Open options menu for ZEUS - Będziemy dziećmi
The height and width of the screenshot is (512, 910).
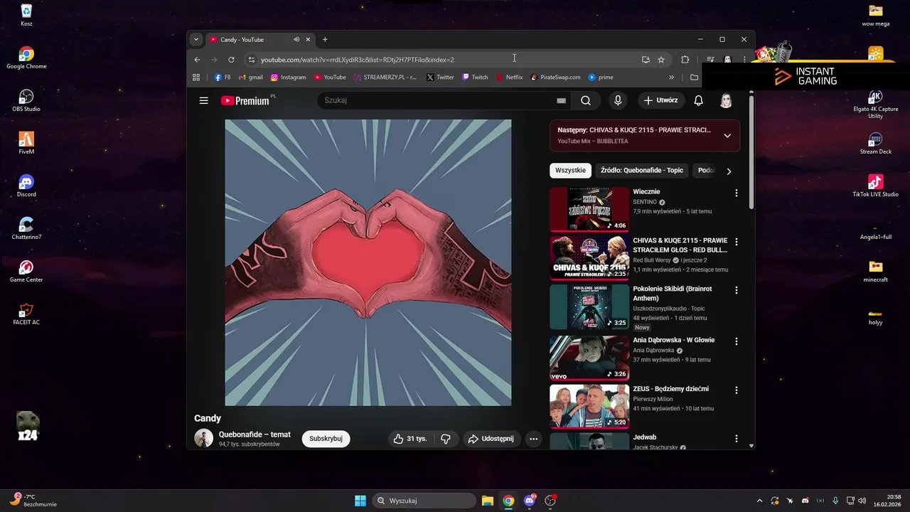click(x=736, y=390)
